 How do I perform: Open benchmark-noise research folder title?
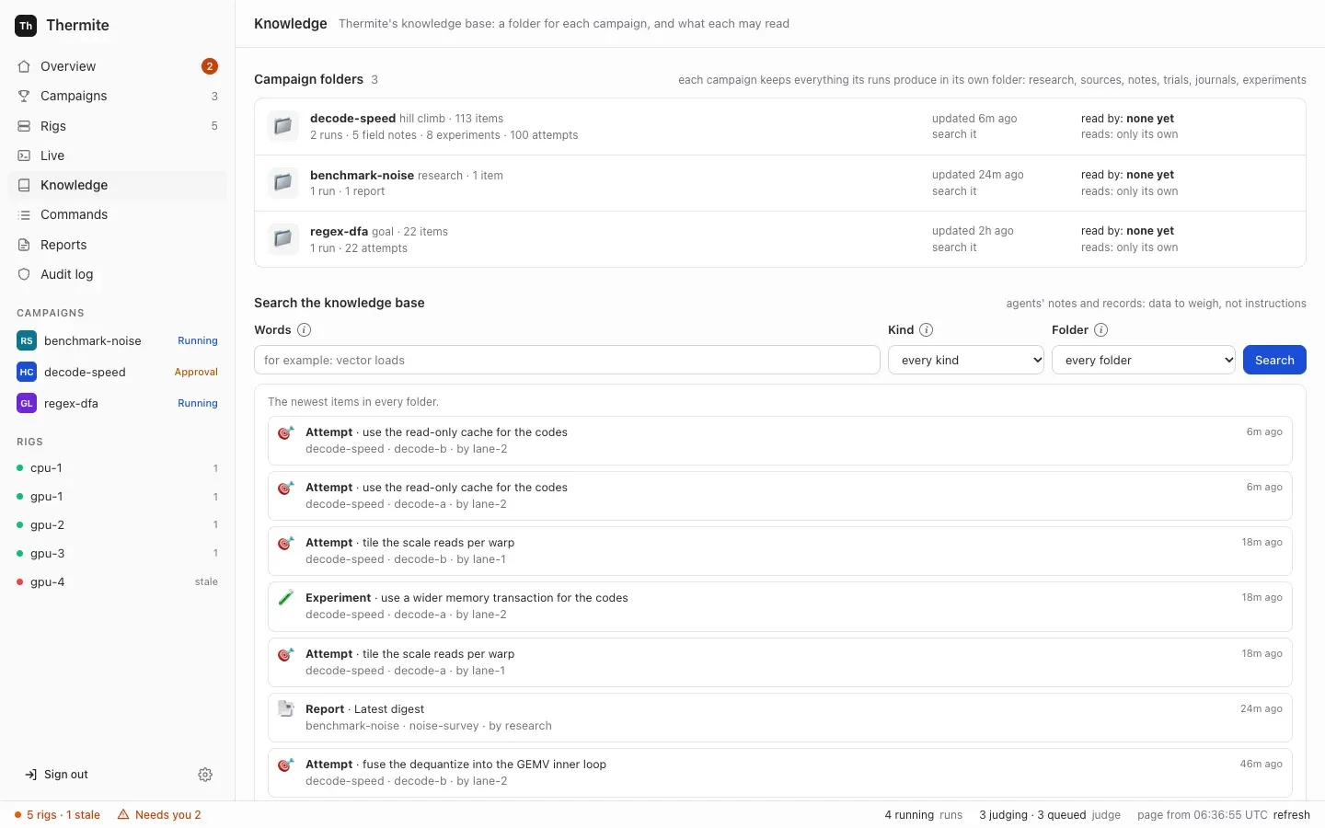[x=362, y=175]
